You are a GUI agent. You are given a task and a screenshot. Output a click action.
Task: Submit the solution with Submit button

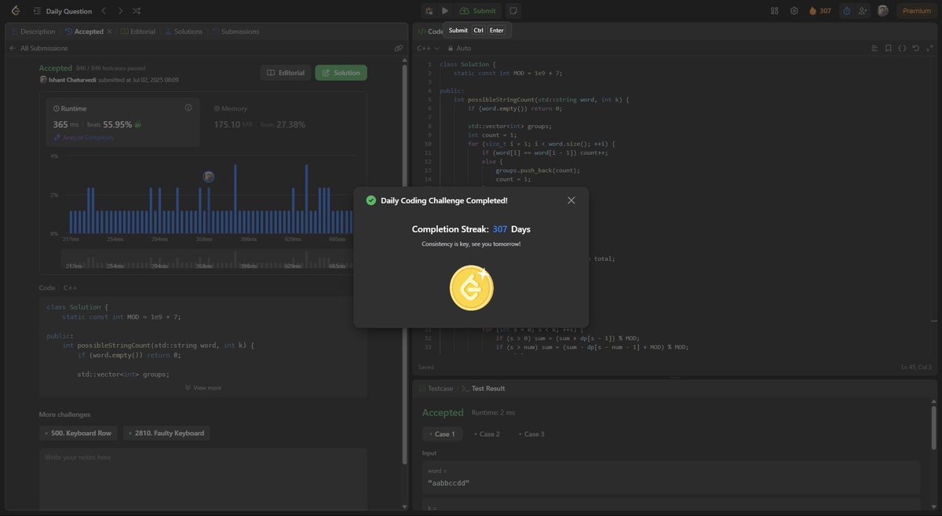click(x=477, y=11)
